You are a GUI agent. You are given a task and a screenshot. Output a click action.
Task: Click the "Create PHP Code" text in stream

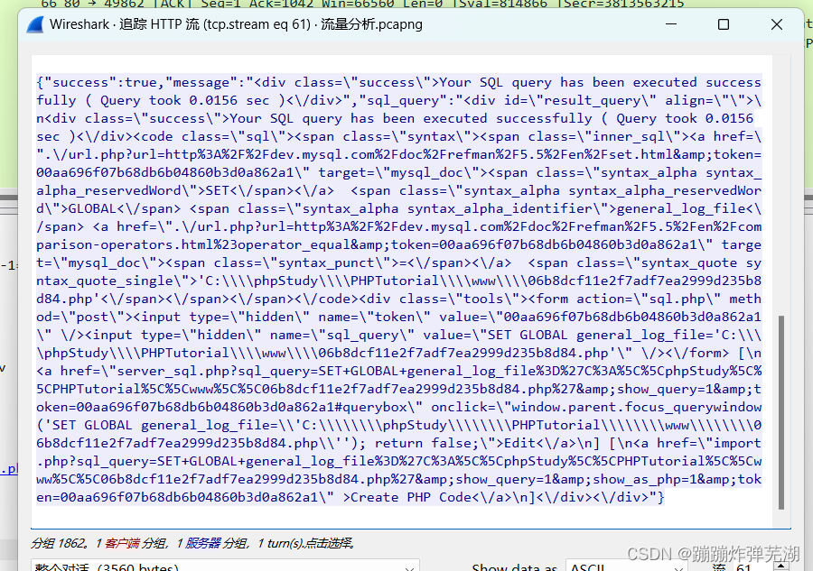(411, 497)
